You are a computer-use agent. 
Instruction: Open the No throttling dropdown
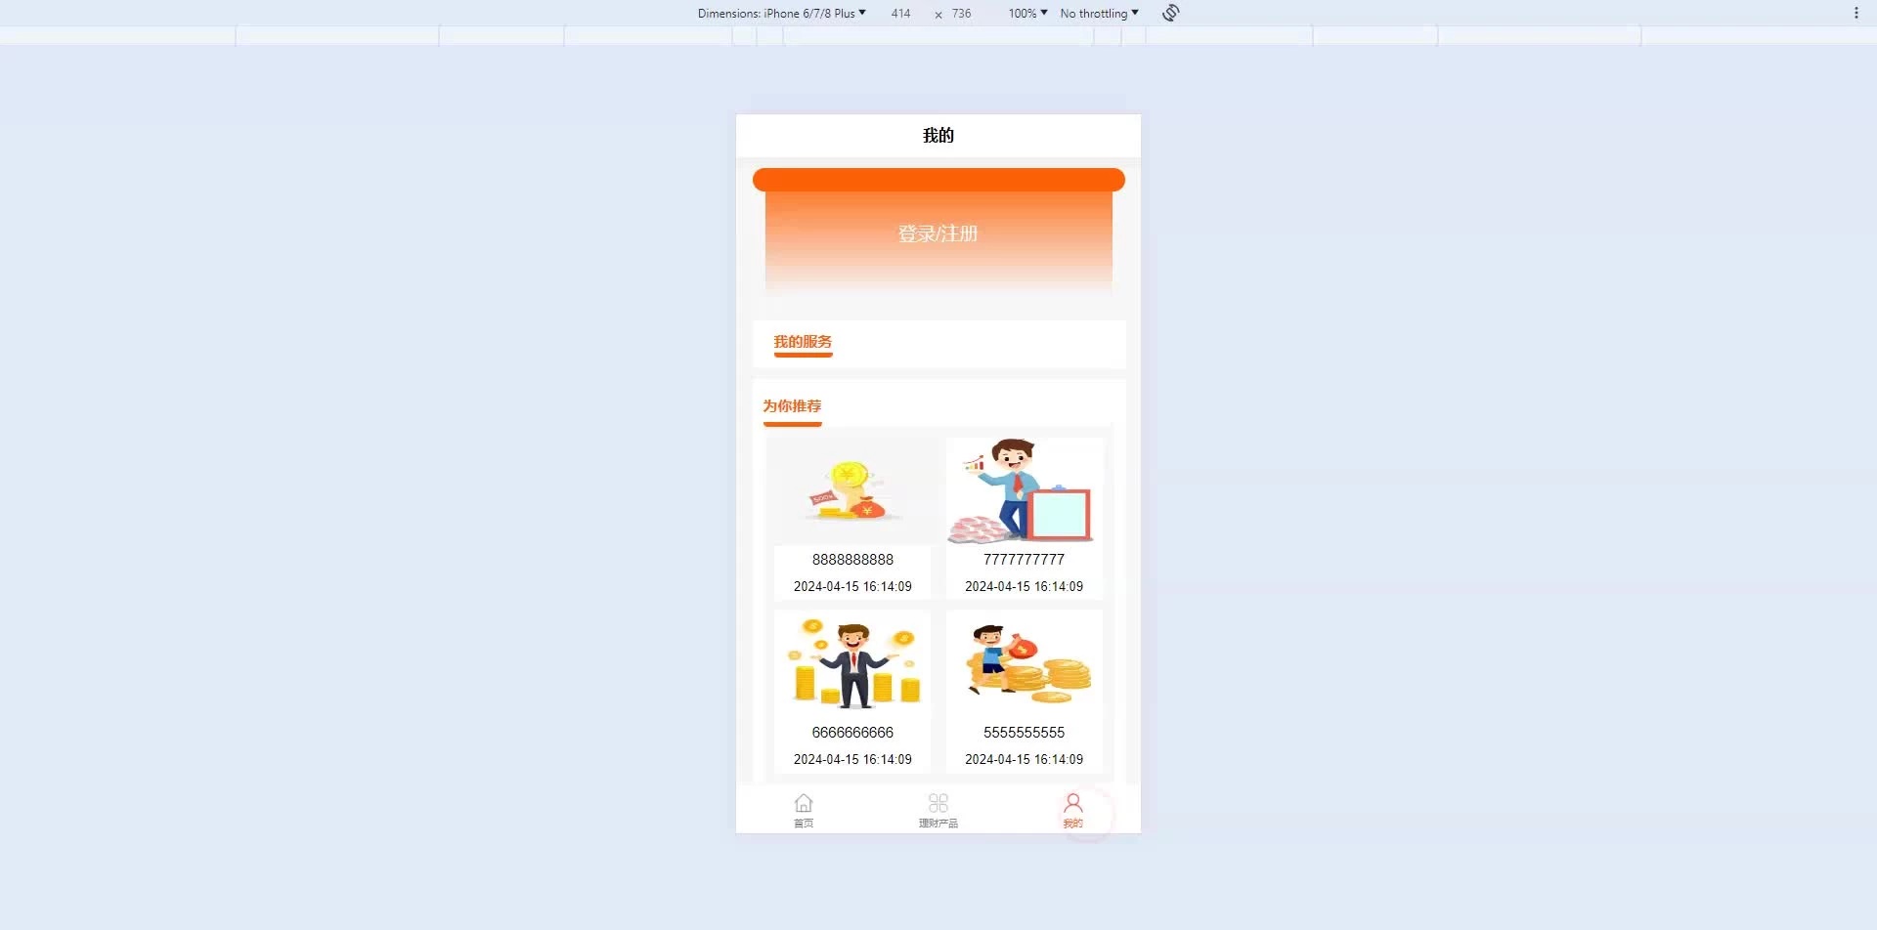click(x=1100, y=13)
